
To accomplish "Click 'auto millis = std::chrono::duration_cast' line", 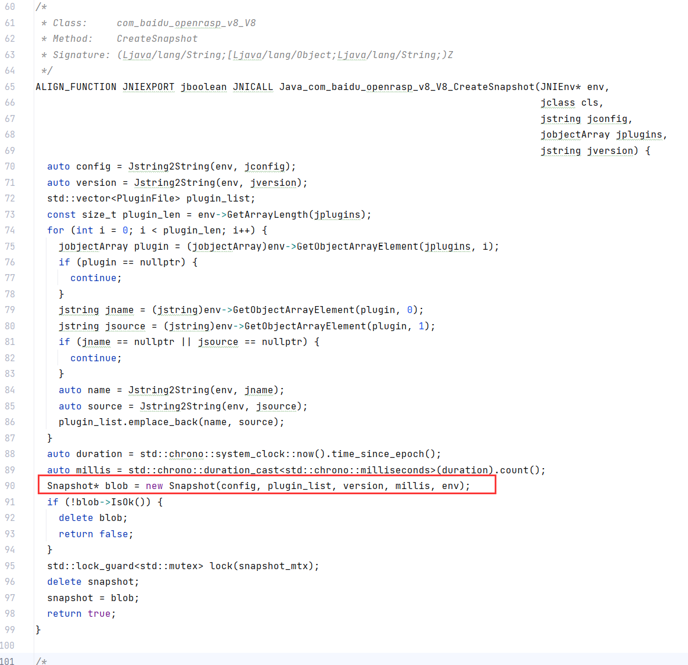I will pos(296,470).
